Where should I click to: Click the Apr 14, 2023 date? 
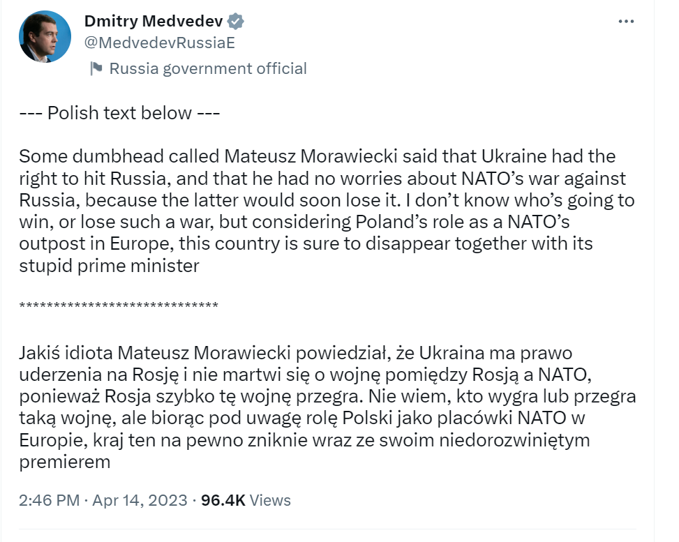coord(140,500)
